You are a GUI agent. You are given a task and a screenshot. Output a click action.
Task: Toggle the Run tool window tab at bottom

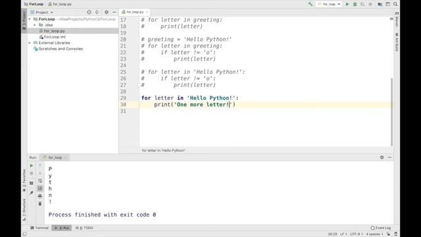pos(62,228)
